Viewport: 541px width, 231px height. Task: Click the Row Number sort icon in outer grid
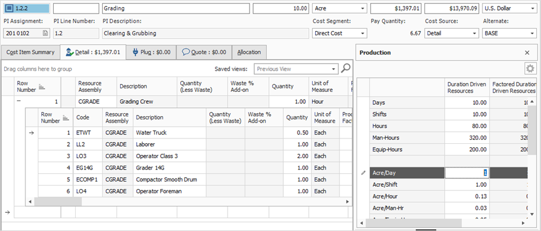tap(41, 87)
